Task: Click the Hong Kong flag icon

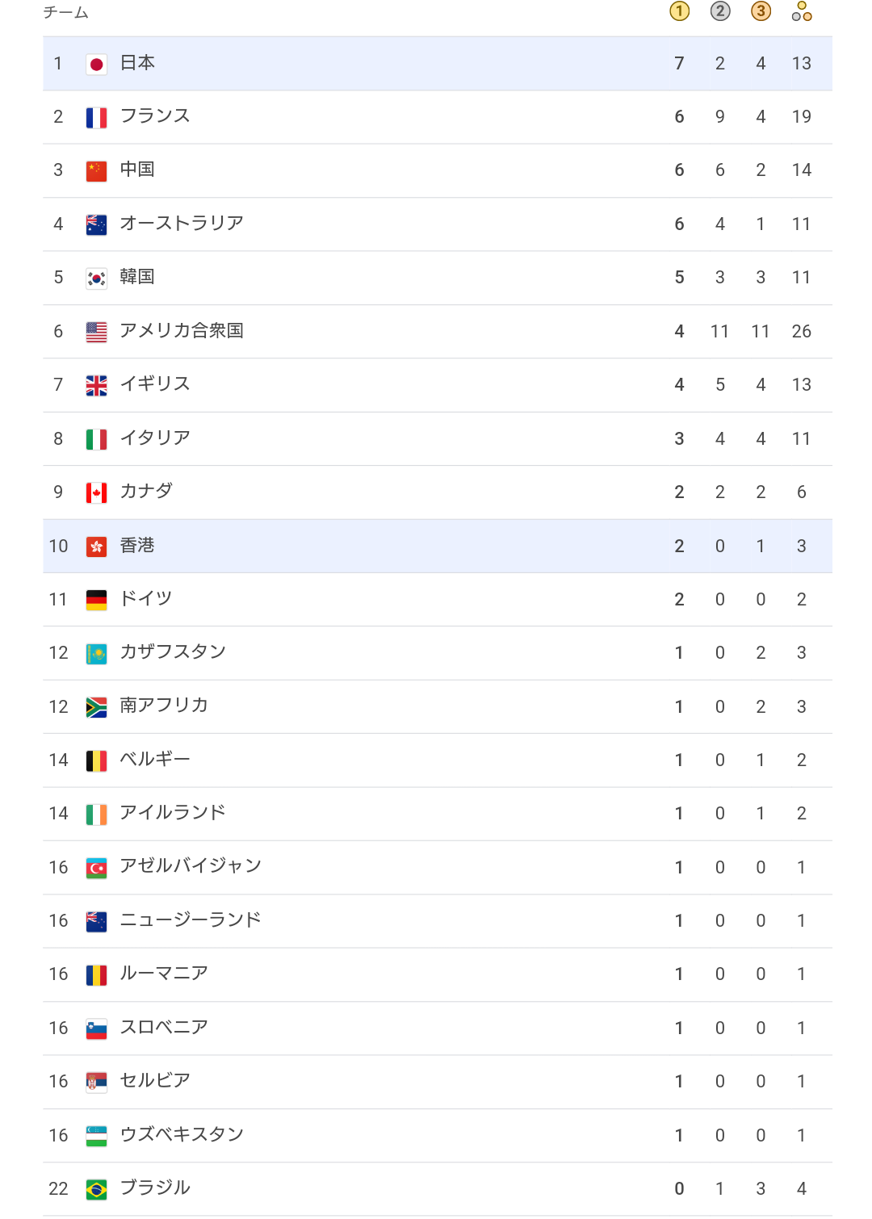Action: click(97, 547)
